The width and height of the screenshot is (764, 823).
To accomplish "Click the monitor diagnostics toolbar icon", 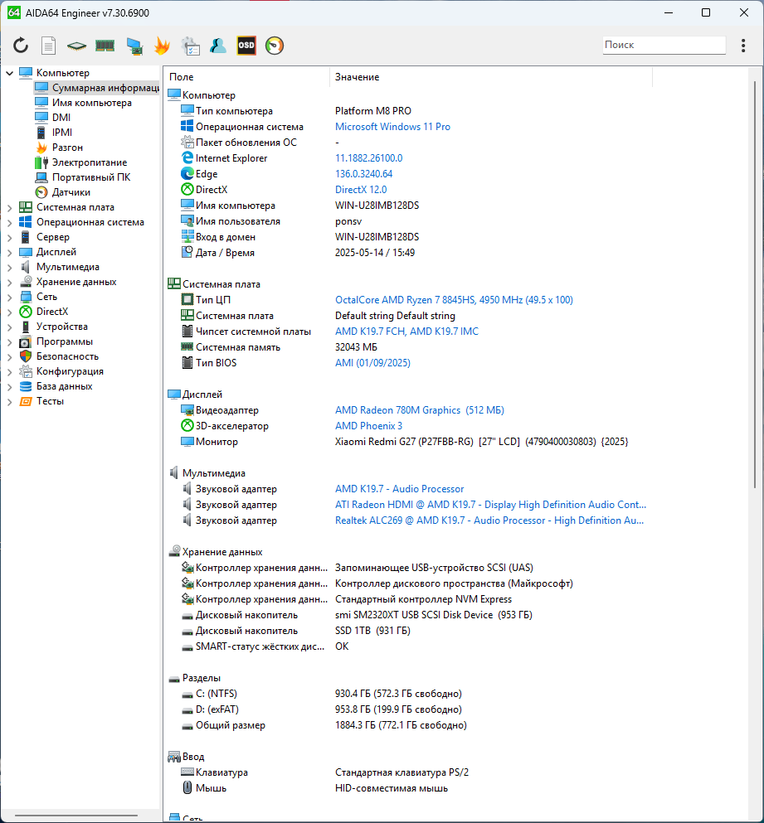I will click(134, 46).
